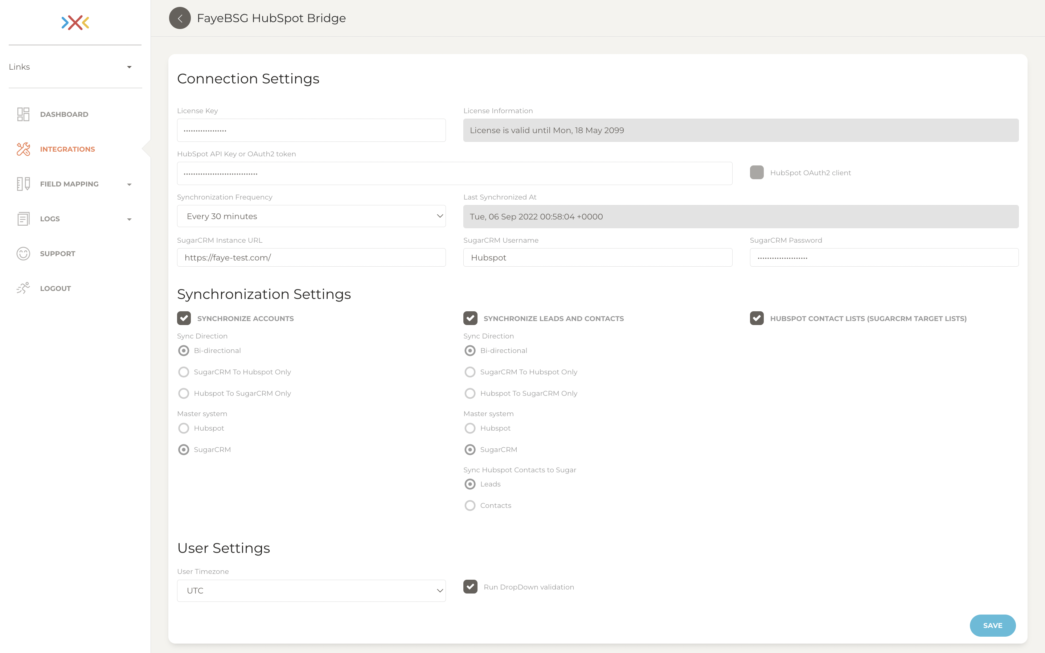Click the Synchronization Settings heading
This screenshot has height=653, width=1045.
point(264,294)
